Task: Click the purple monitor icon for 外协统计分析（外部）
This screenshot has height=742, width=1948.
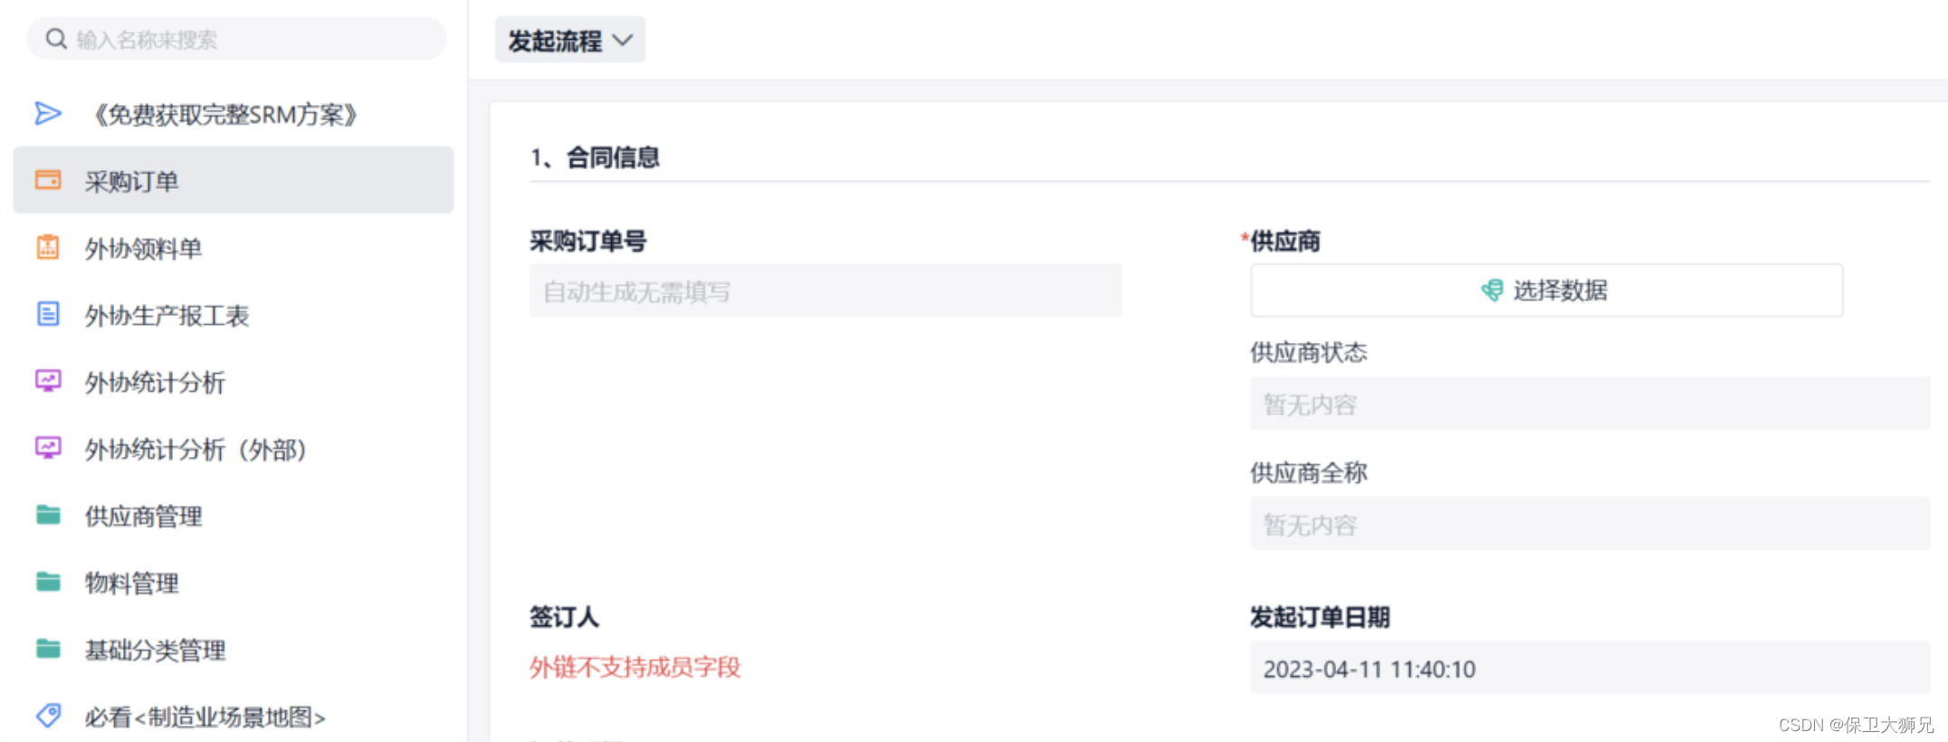Action: tap(48, 447)
